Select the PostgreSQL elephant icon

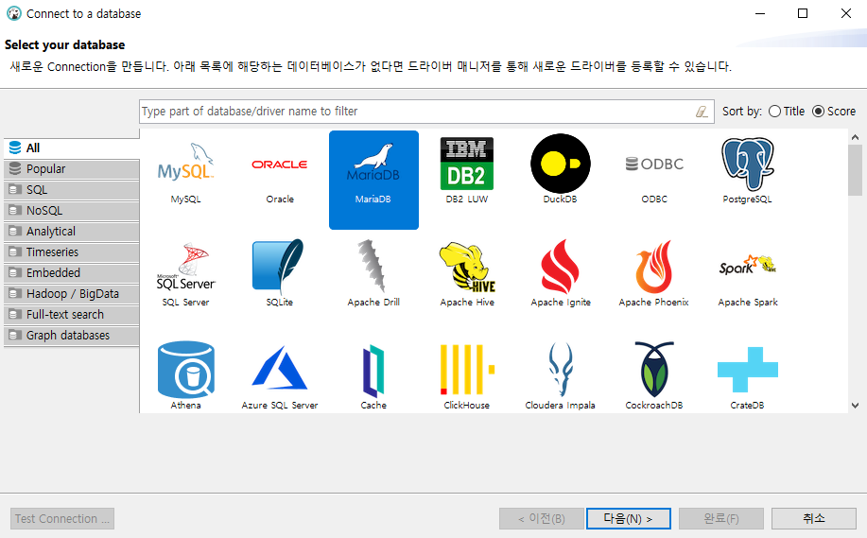pyautogui.click(x=748, y=164)
